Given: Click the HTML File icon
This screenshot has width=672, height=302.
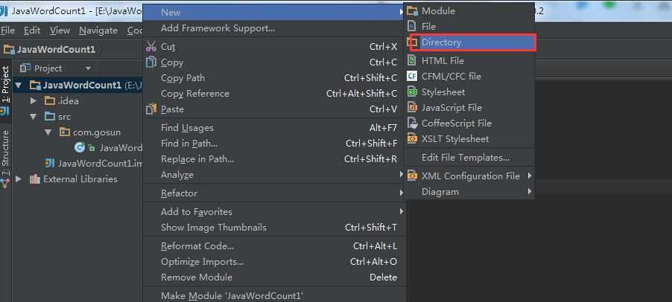Looking at the screenshot, I should tap(412, 61).
